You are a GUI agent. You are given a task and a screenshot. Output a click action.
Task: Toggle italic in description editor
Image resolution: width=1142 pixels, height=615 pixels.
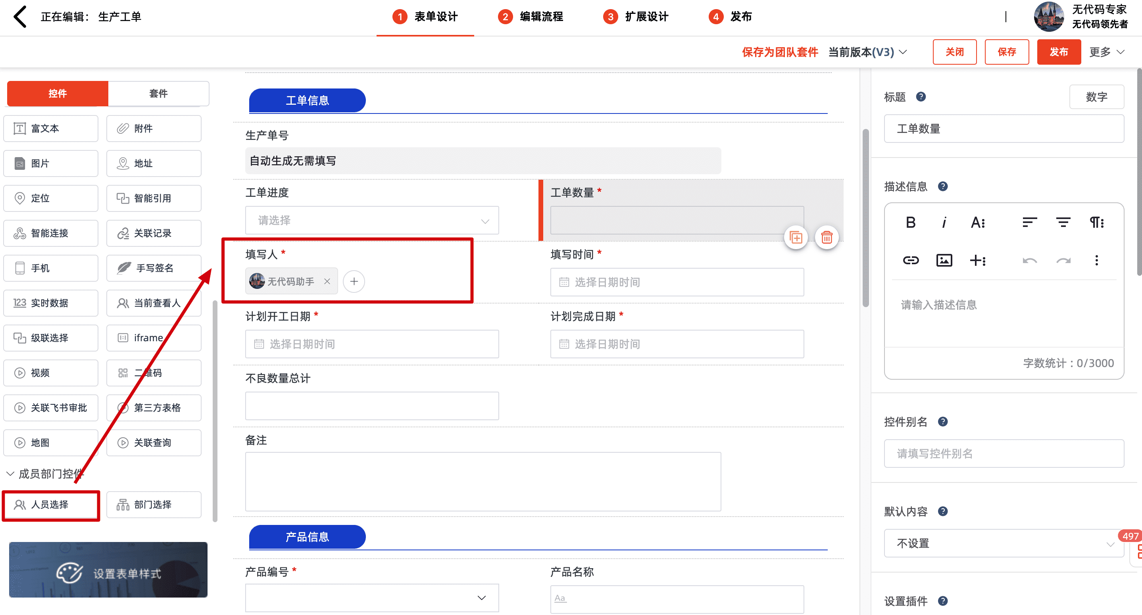944,222
